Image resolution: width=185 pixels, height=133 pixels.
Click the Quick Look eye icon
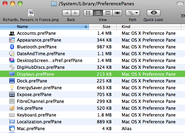tap(154, 13)
